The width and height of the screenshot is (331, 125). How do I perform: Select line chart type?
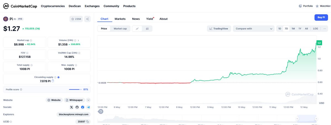click(x=137, y=29)
